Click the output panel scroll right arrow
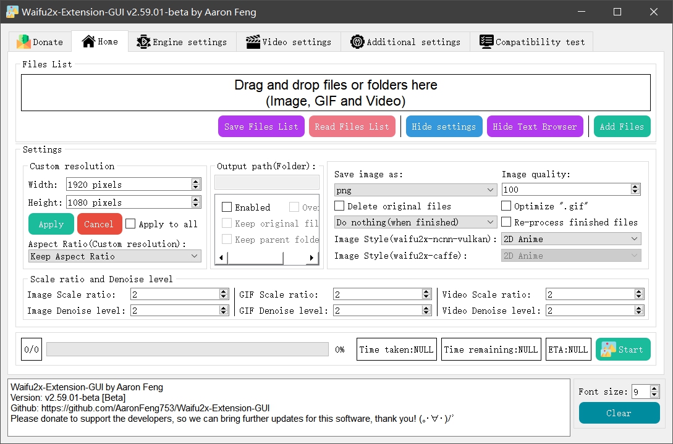This screenshot has height=444, width=673. pos(311,258)
